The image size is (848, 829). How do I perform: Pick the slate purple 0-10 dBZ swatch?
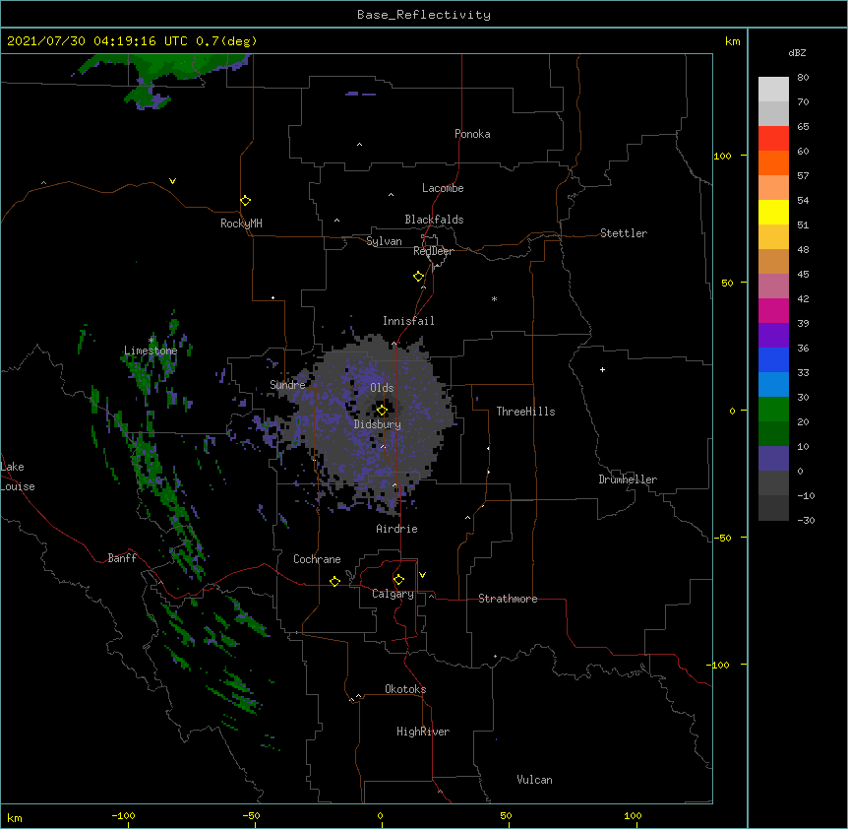point(773,459)
